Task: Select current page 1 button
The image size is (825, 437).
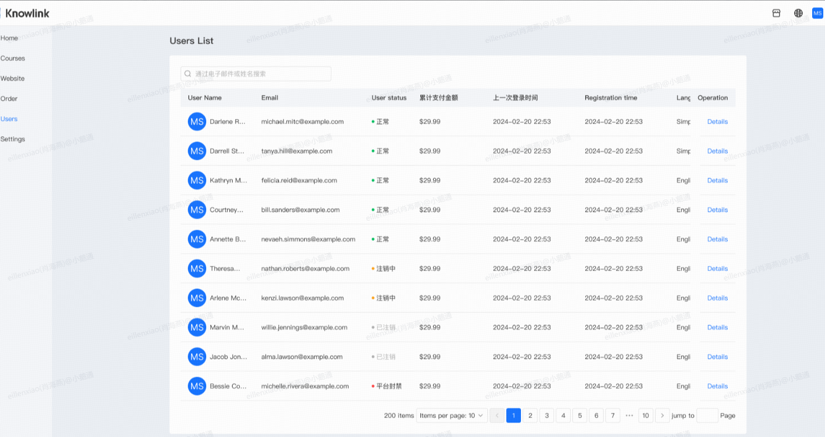Action: [514, 415]
